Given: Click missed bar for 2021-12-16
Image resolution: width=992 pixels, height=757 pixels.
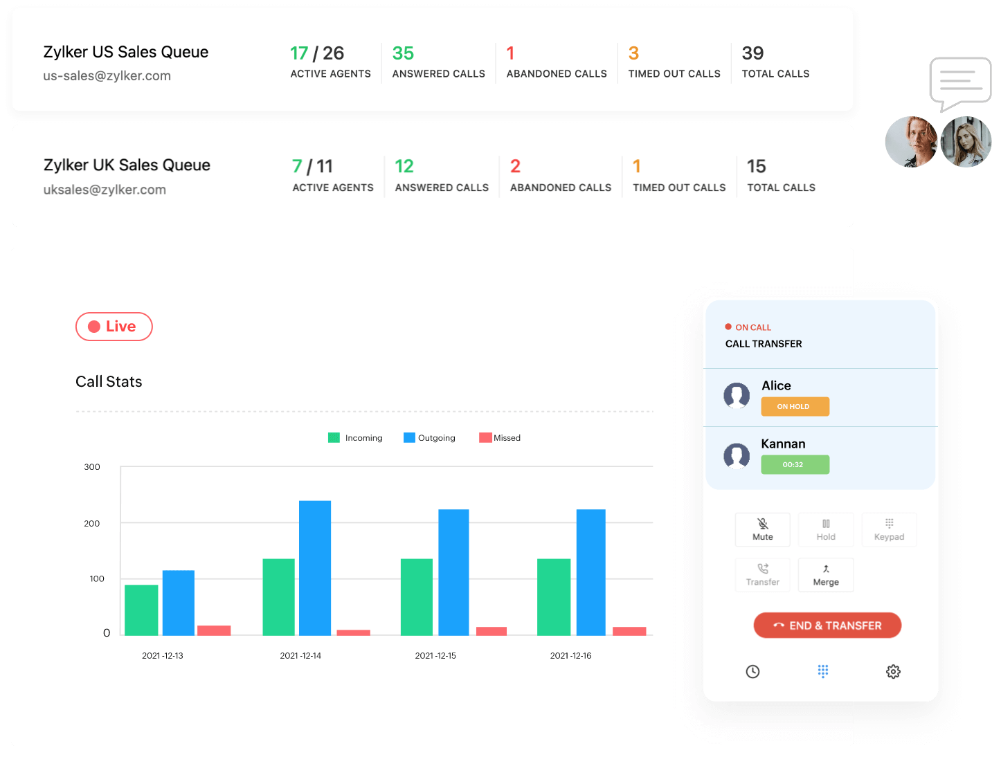Looking at the screenshot, I should click(629, 631).
